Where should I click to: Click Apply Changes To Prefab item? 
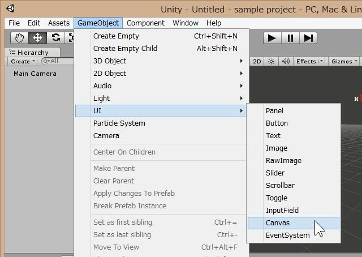pyautogui.click(x=162, y=194)
